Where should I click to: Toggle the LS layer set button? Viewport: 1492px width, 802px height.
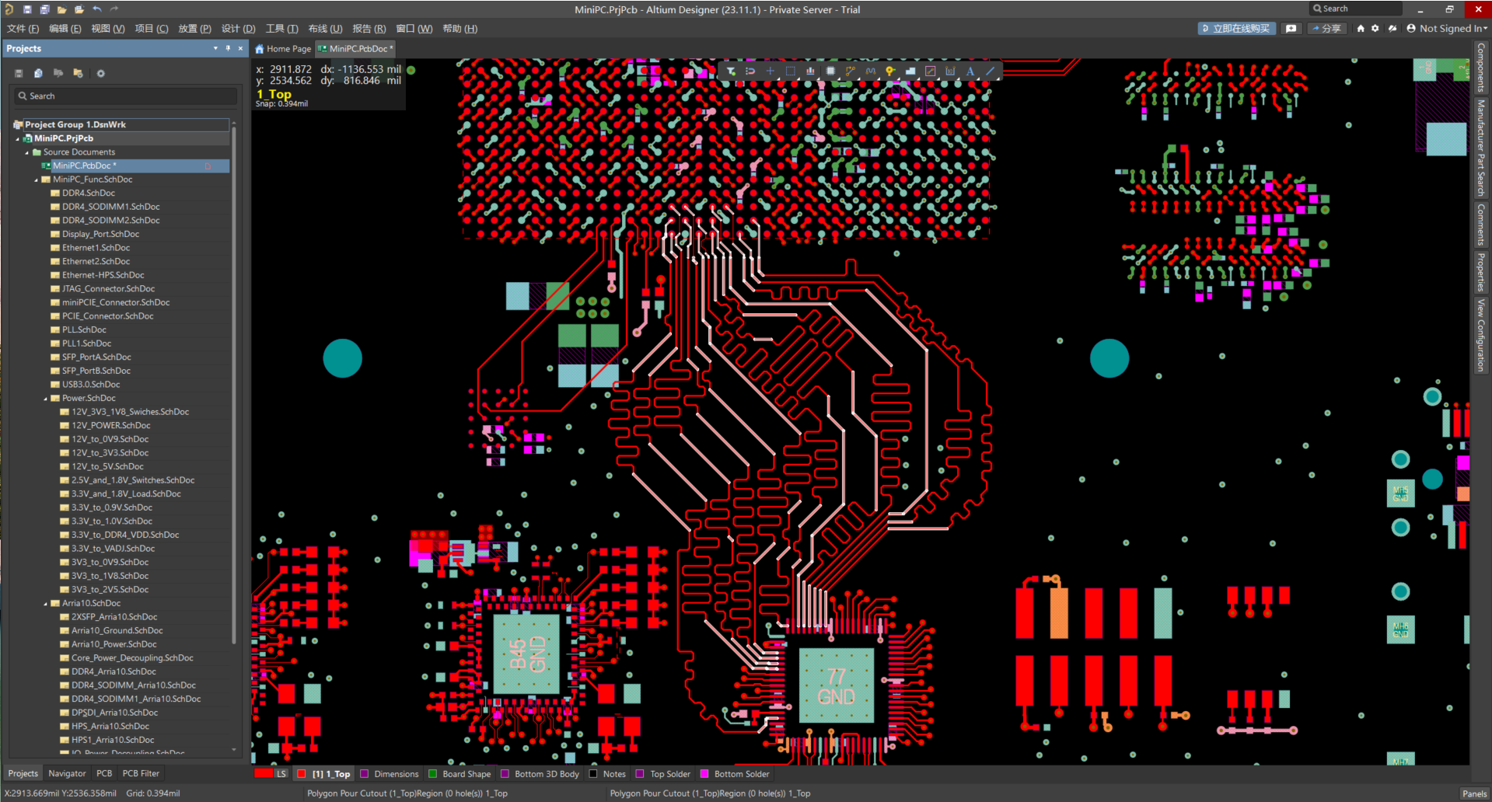271,773
